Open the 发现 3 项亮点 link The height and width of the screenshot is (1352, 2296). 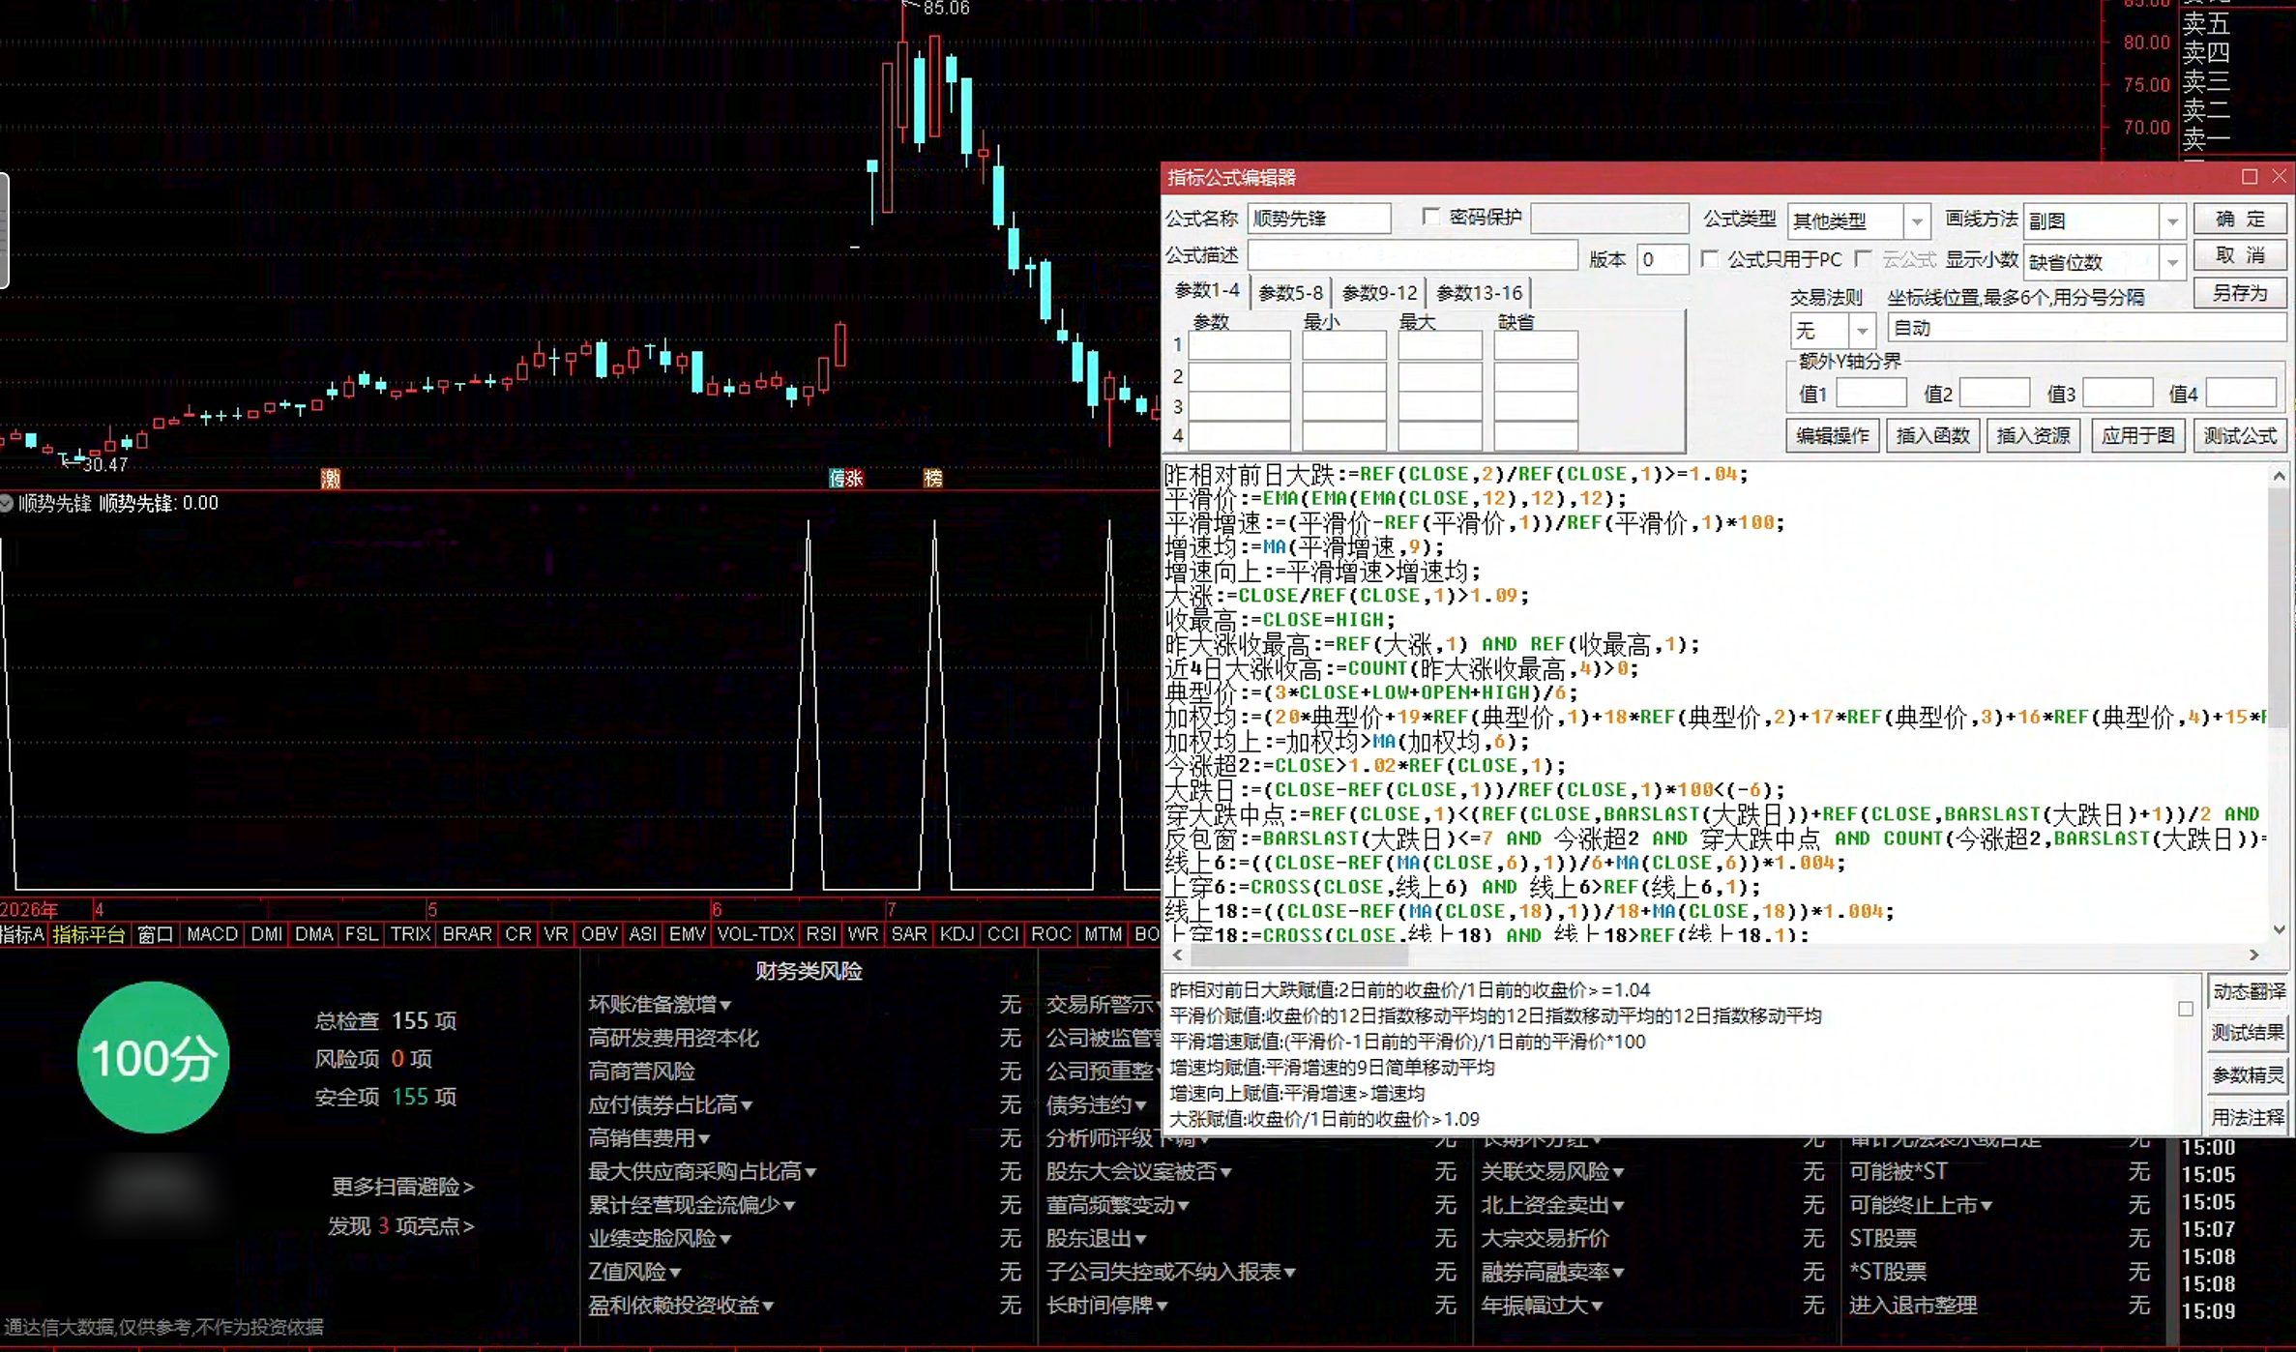coord(400,1226)
